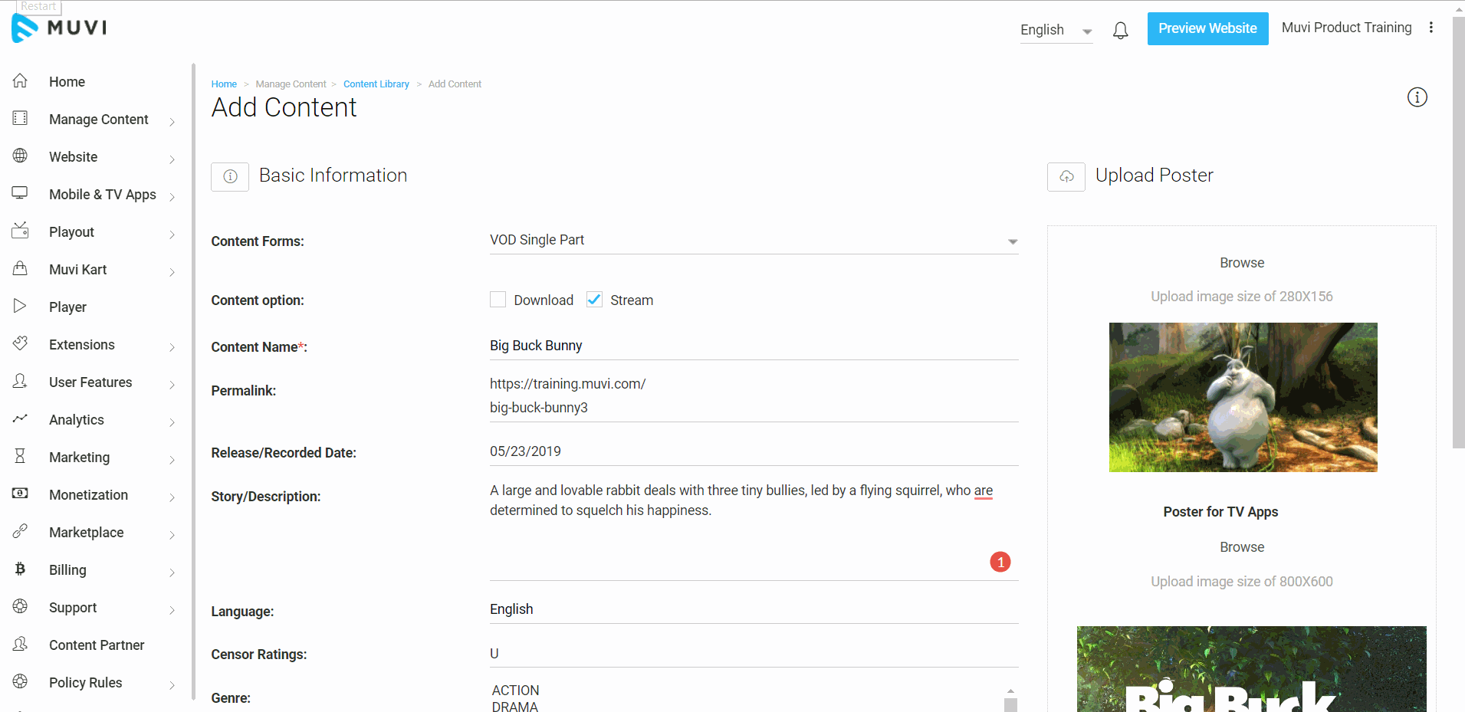Click the Home house icon
Image resolution: width=1465 pixels, height=712 pixels.
tap(20, 80)
